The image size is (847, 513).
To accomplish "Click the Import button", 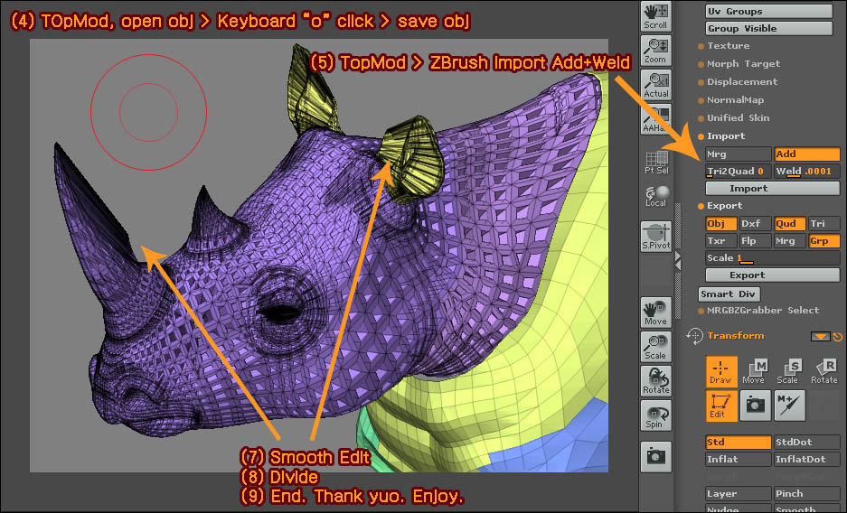I will point(773,188).
